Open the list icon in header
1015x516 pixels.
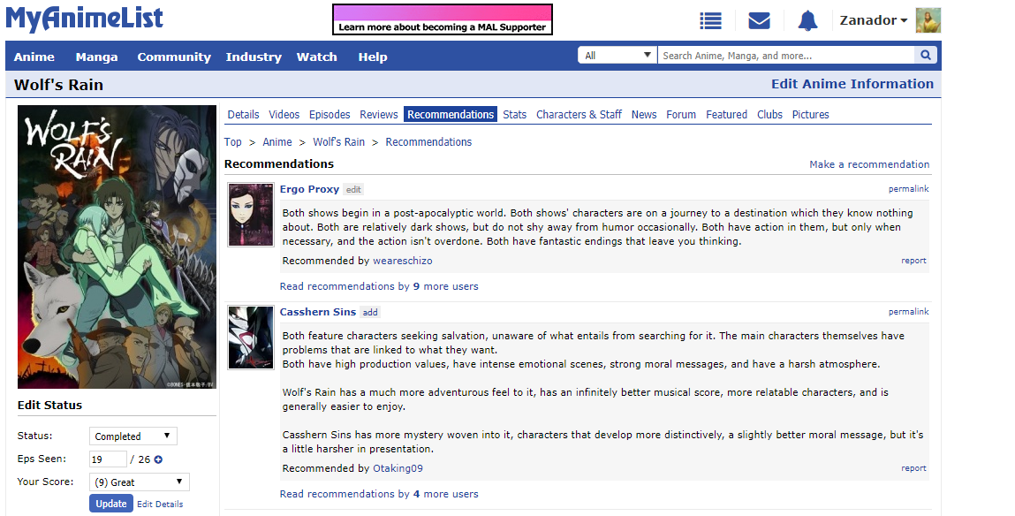[711, 20]
